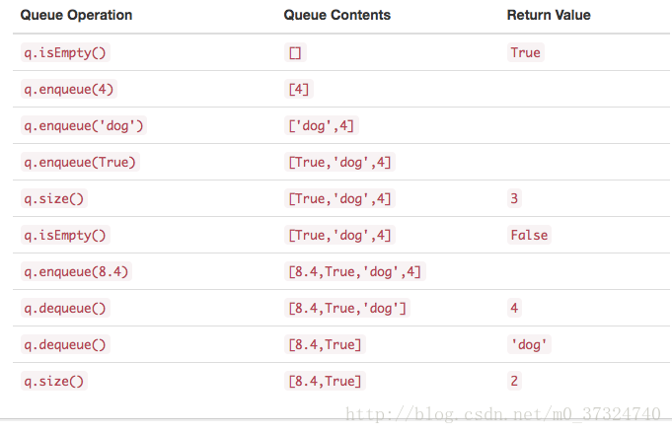Click the return value 2
The width and height of the screenshot is (672, 434).
click(514, 381)
